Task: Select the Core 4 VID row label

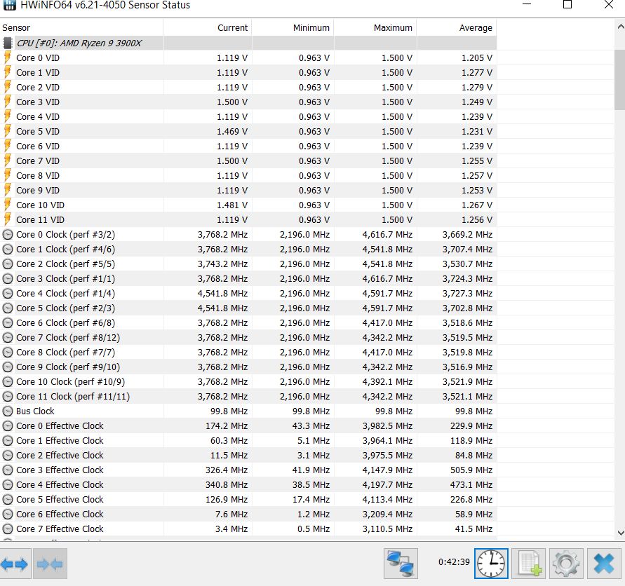Action: (38, 117)
